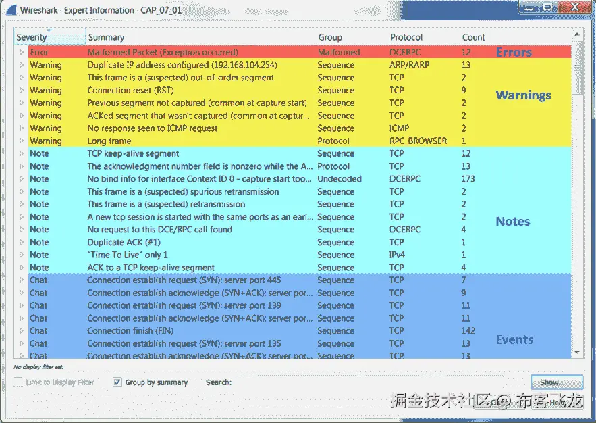Click the Search input field
Image resolution: width=596 pixels, height=423 pixels.
click(369, 382)
